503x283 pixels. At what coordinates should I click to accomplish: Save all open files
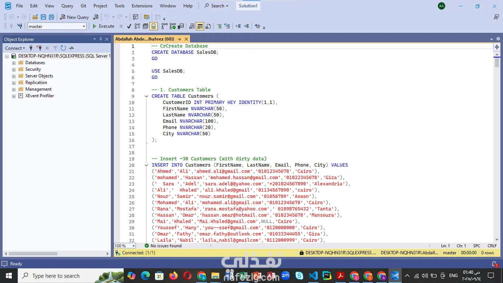tap(52, 17)
